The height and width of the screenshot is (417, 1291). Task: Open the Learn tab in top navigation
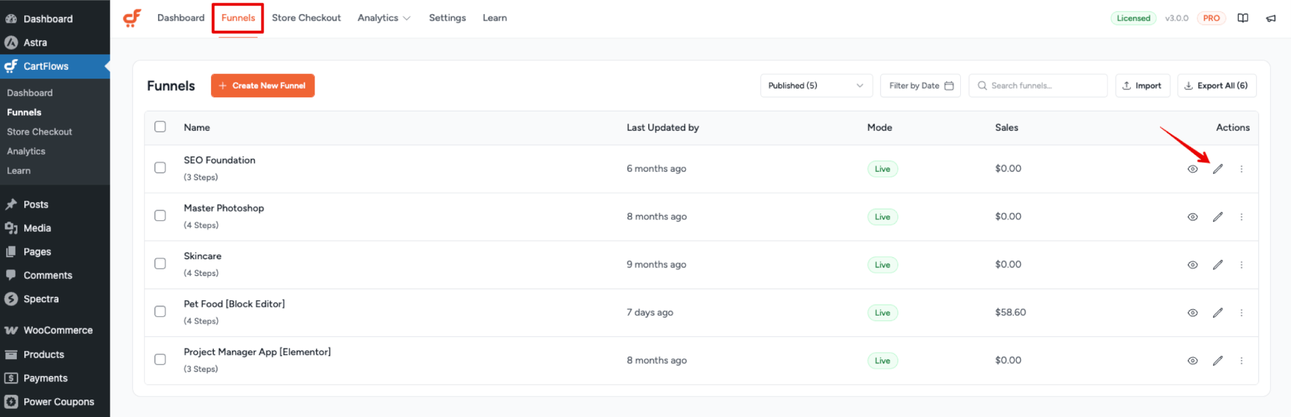click(495, 18)
